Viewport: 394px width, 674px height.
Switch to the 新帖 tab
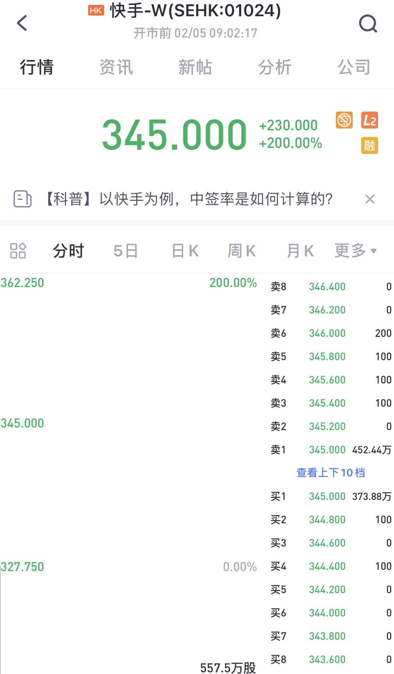tap(195, 67)
